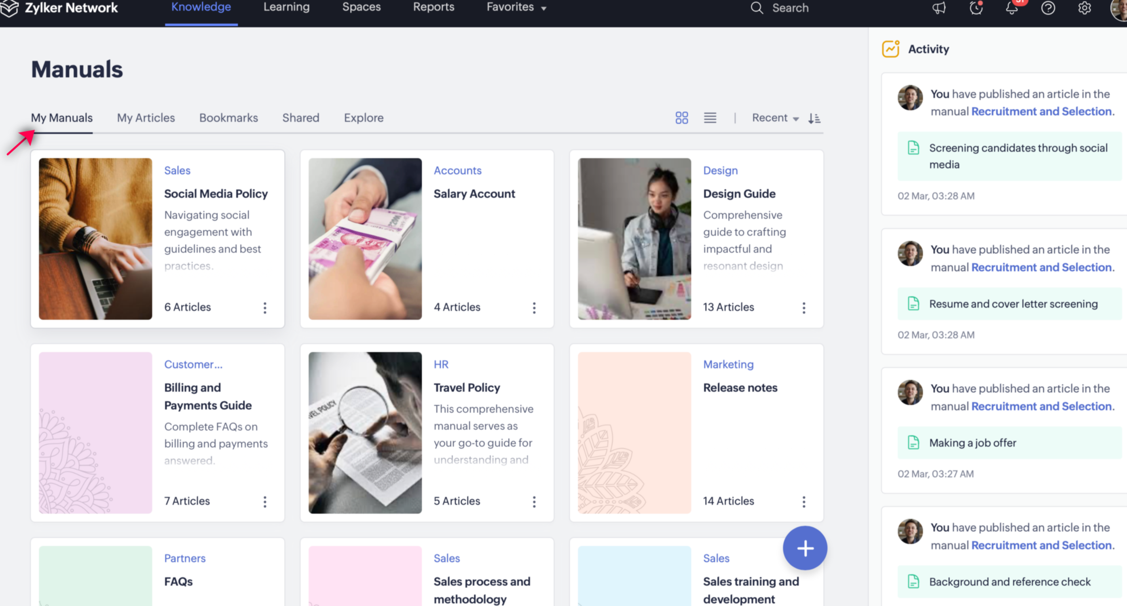Viewport: 1127px width, 606px height.
Task: Open settings gear icon
Action: click(1084, 8)
